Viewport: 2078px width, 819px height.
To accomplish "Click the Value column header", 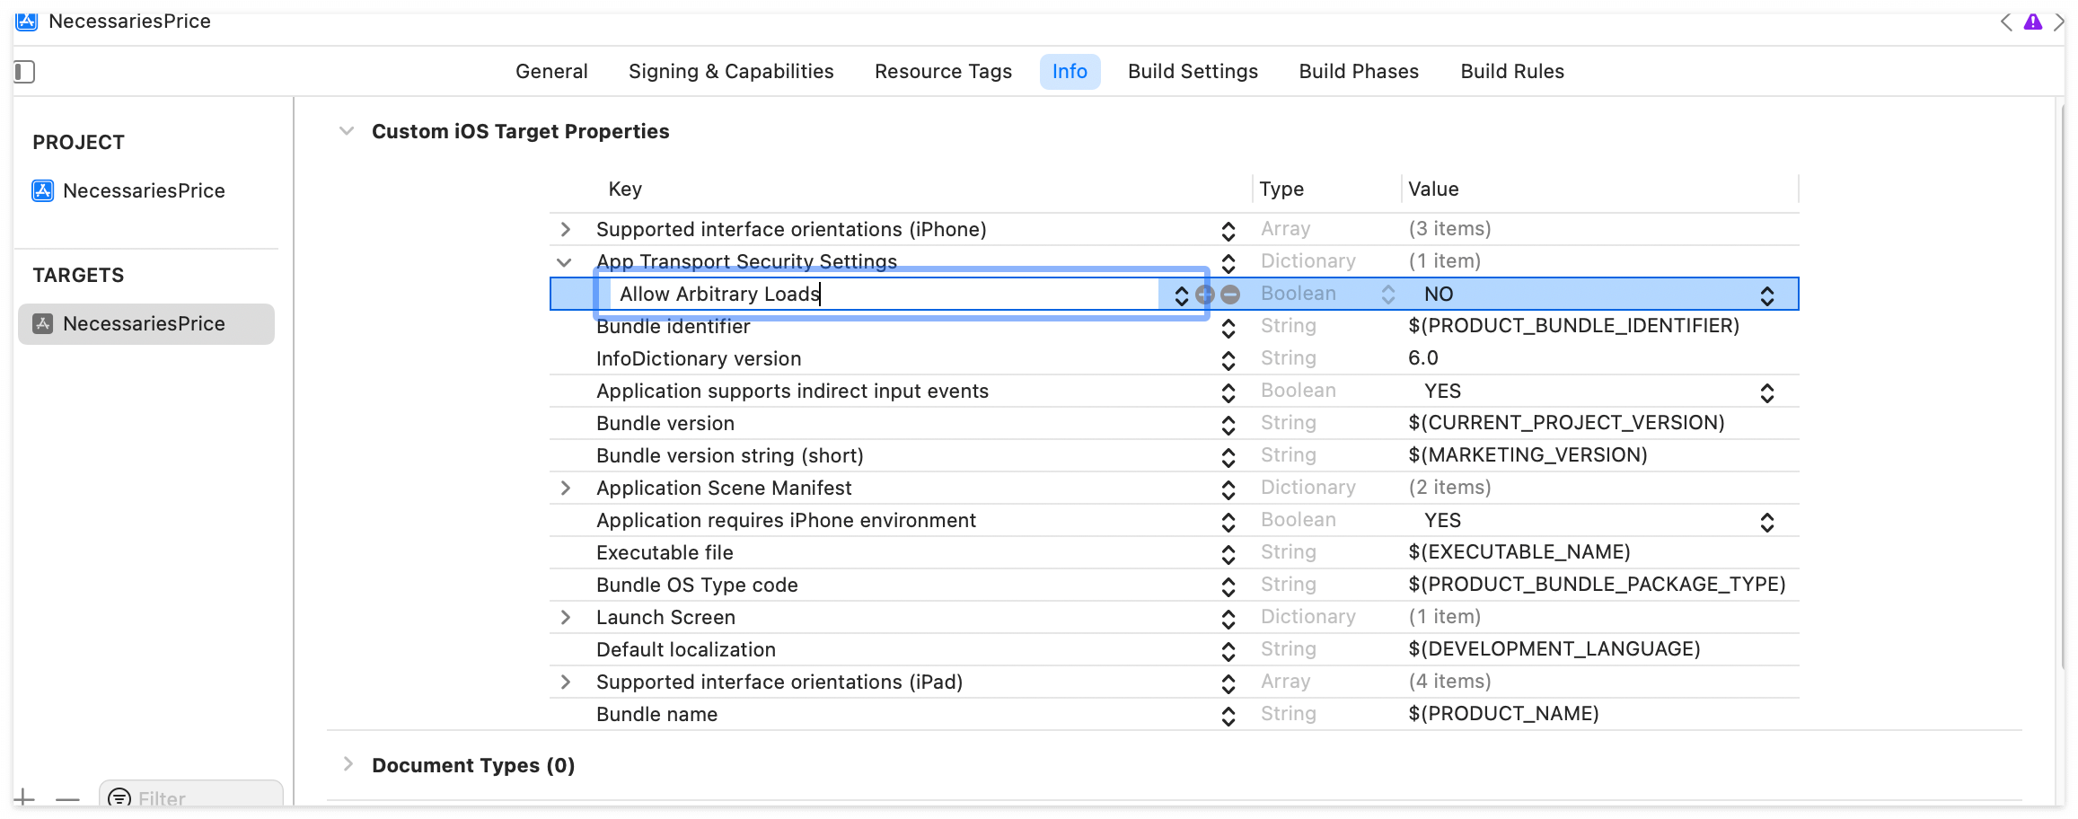I will point(1433,189).
